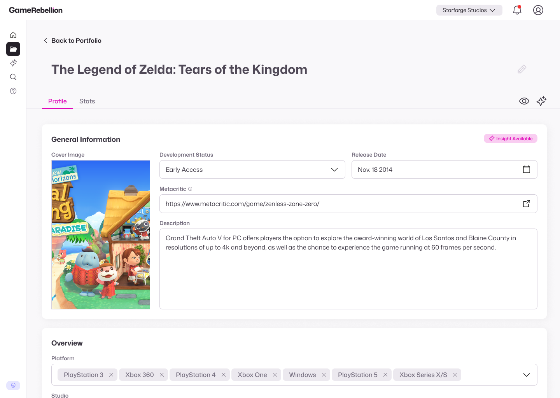This screenshot has width=560, height=398.
Task: Select the Profile tab
Action: (x=57, y=101)
